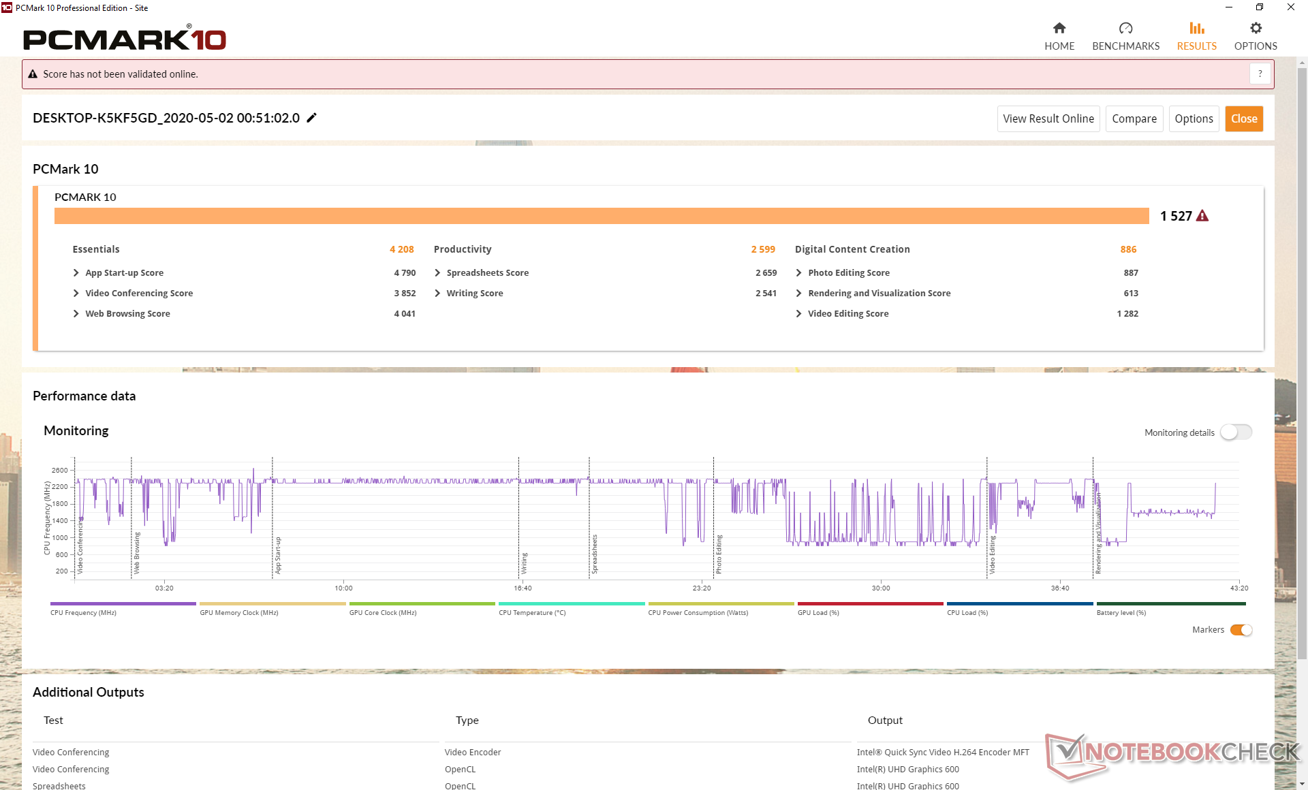Image resolution: width=1308 pixels, height=790 pixels.
Task: Click the vertical page scrollbar
Action: tap(1302, 361)
